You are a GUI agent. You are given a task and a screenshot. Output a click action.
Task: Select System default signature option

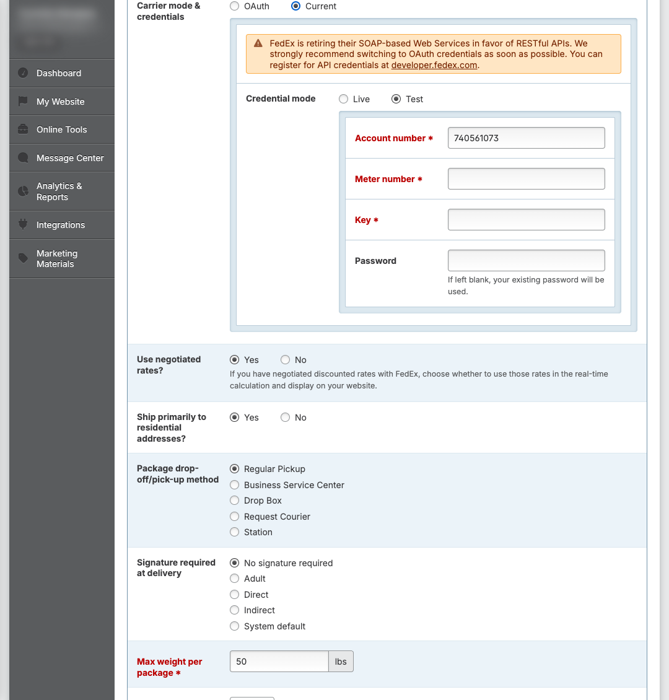[x=234, y=626]
